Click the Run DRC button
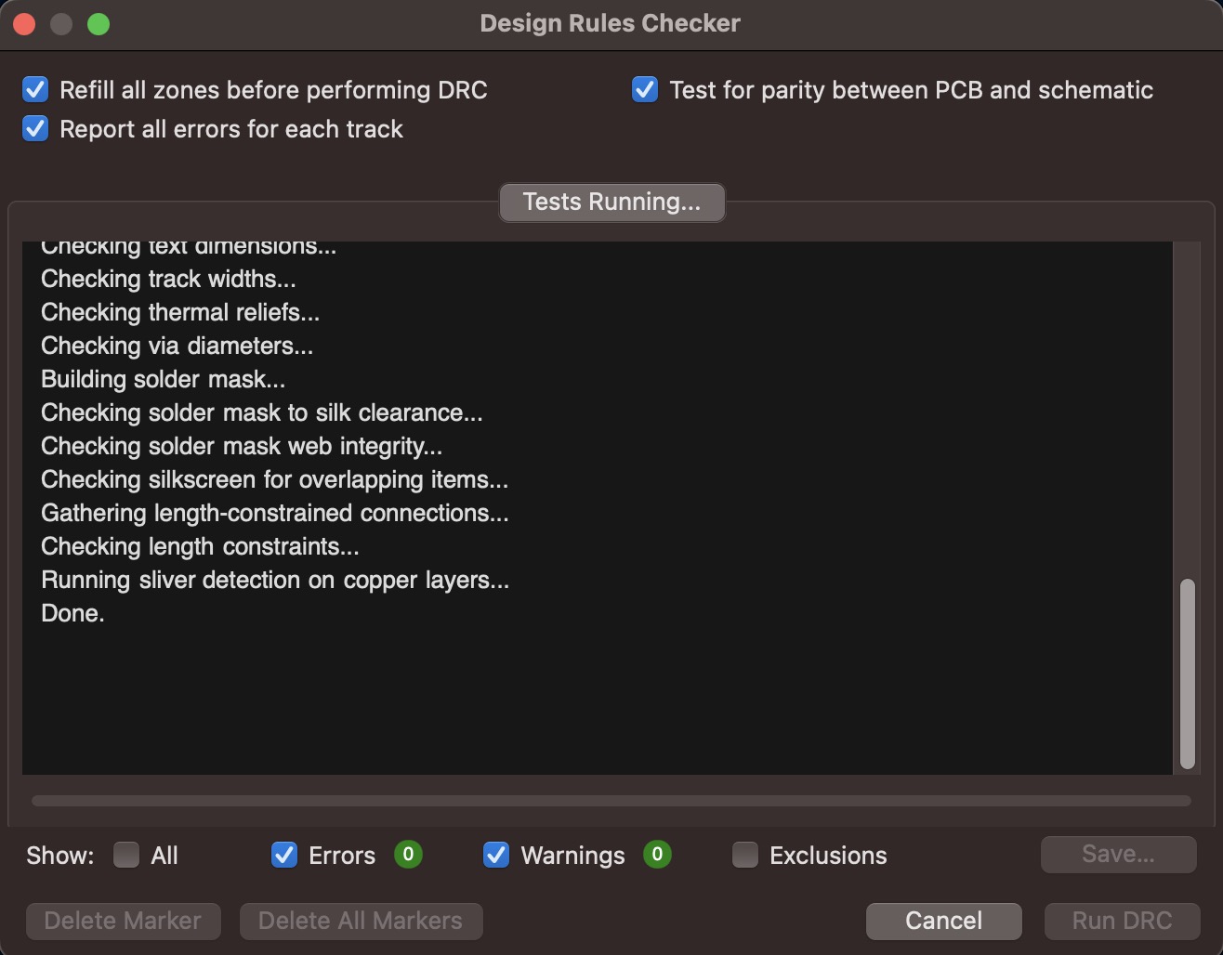The height and width of the screenshot is (955, 1223). [1122, 921]
